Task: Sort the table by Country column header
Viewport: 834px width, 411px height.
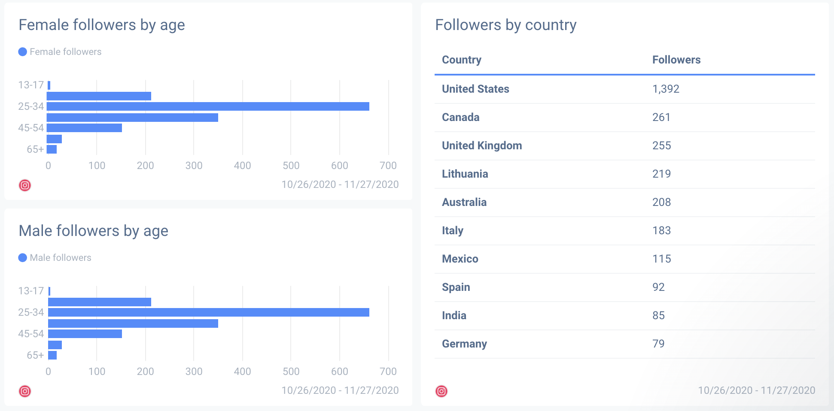Action: pyautogui.click(x=462, y=60)
